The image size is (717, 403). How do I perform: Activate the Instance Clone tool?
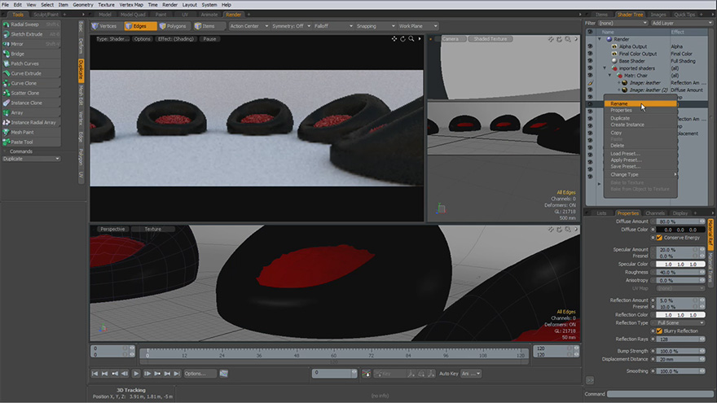point(31,103)
